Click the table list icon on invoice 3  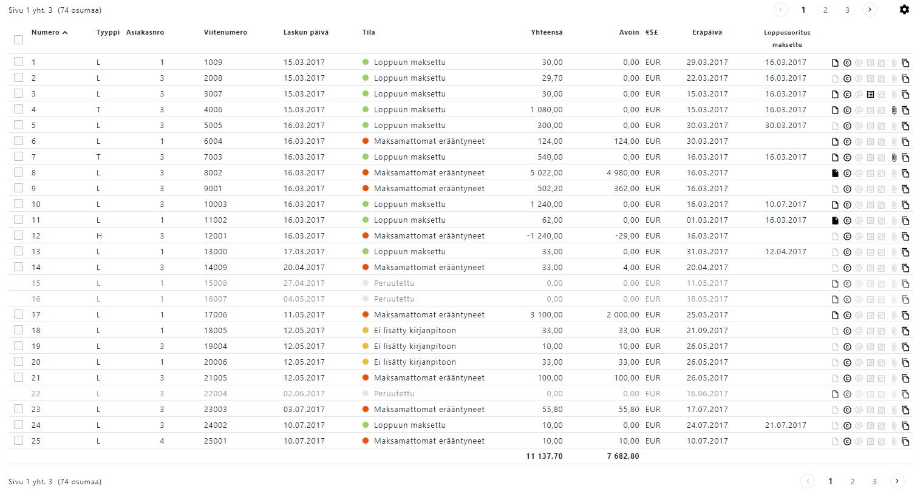tap(870, 94)
